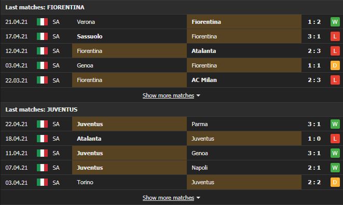Expand Show more matches under Juventus

point(168,198)
